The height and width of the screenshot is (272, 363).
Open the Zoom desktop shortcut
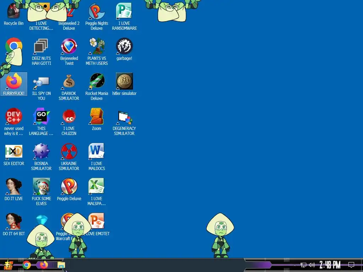click(96, 119)
